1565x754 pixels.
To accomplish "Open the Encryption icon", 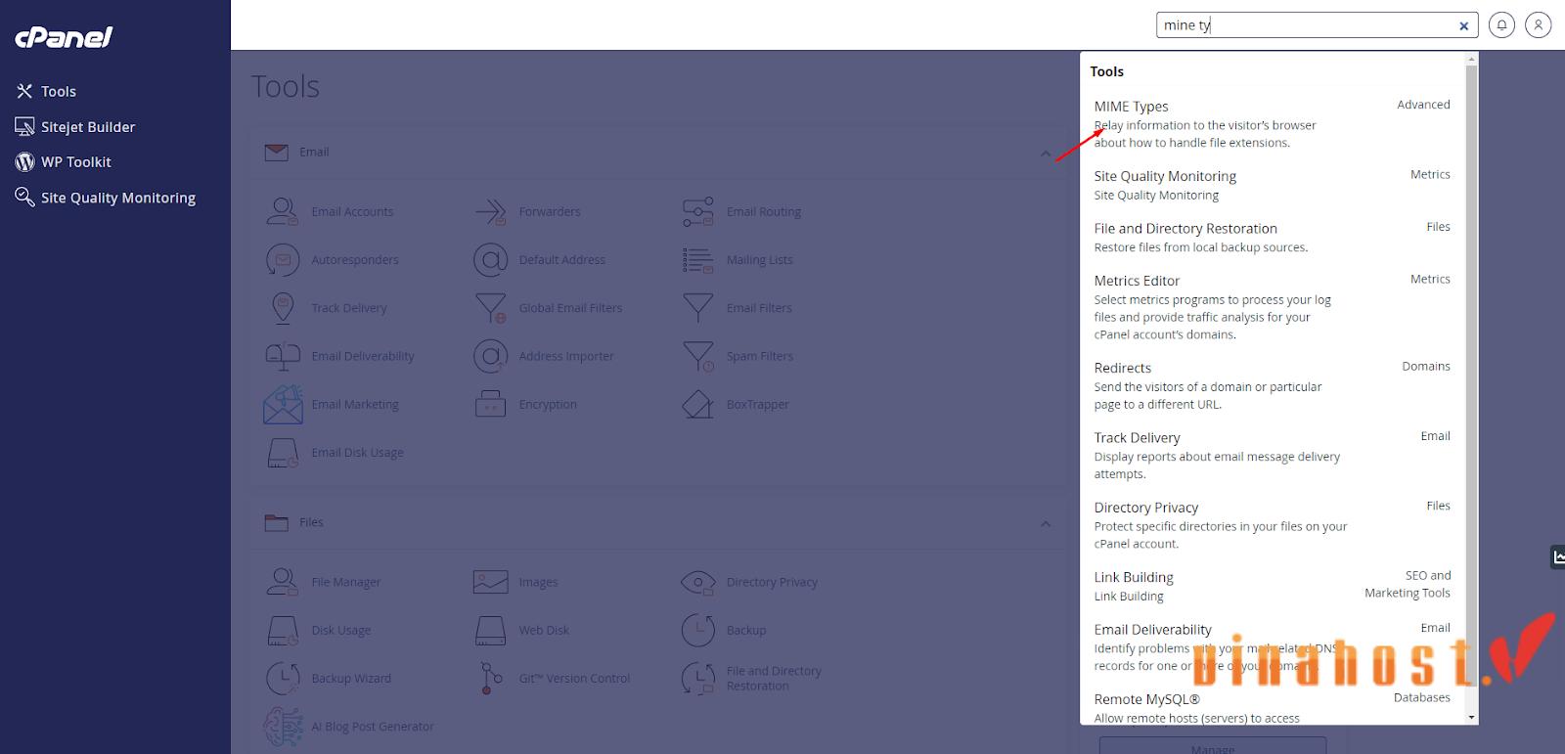I will 490,404.
